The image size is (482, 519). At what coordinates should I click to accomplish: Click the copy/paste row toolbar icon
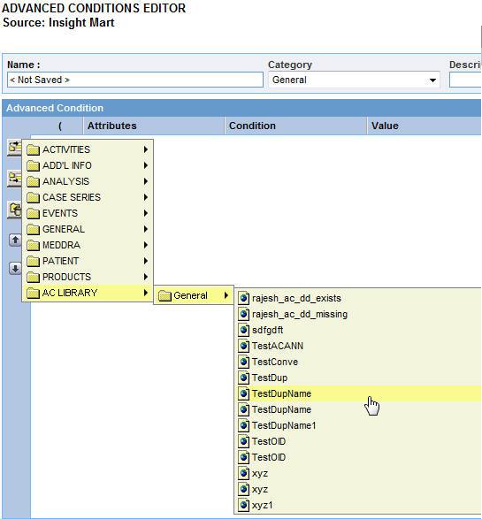click(x=14, y=210)
